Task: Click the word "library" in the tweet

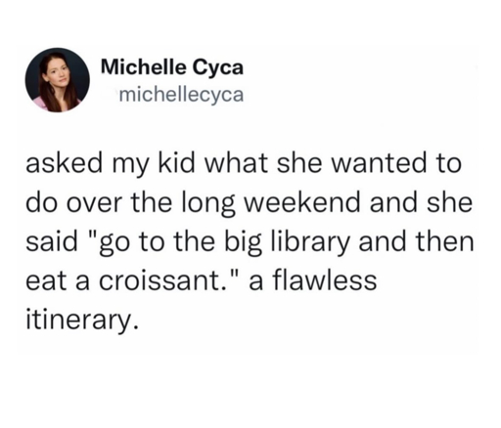Action: [x=309, y=242]
